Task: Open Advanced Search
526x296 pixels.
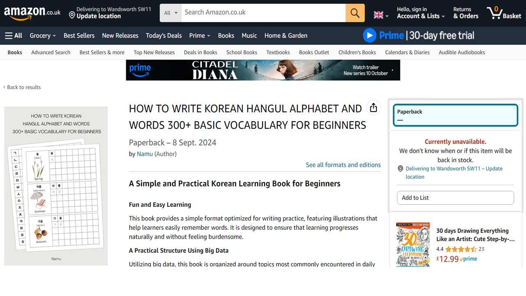Action: click(51, 52)
